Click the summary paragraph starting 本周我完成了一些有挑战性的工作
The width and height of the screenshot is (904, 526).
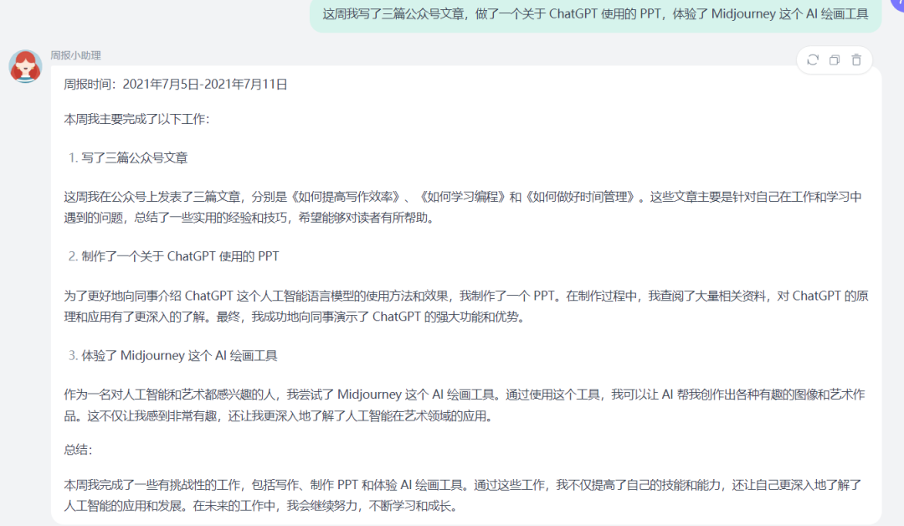[462, 496]
